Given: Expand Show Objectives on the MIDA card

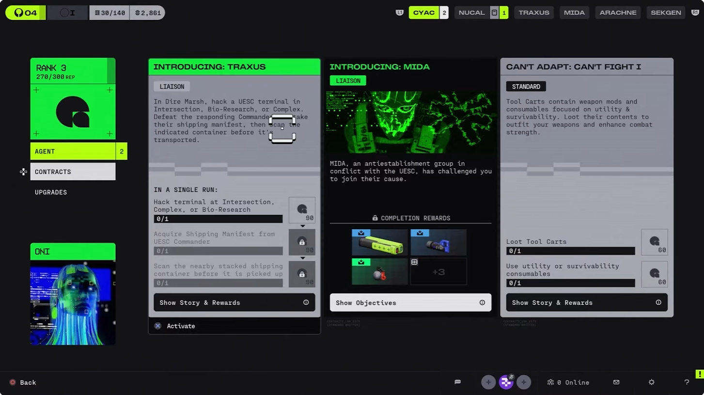Looking at the screenshot, I should [x=410, y=302].
